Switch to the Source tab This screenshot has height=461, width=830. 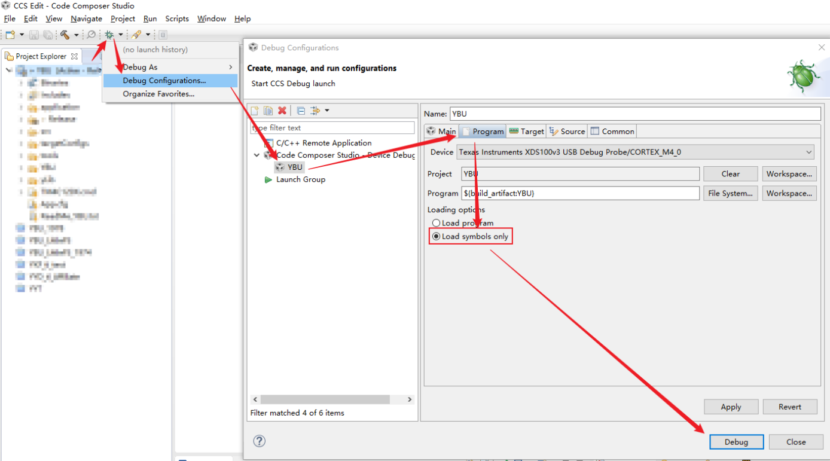tap(567, 131)
